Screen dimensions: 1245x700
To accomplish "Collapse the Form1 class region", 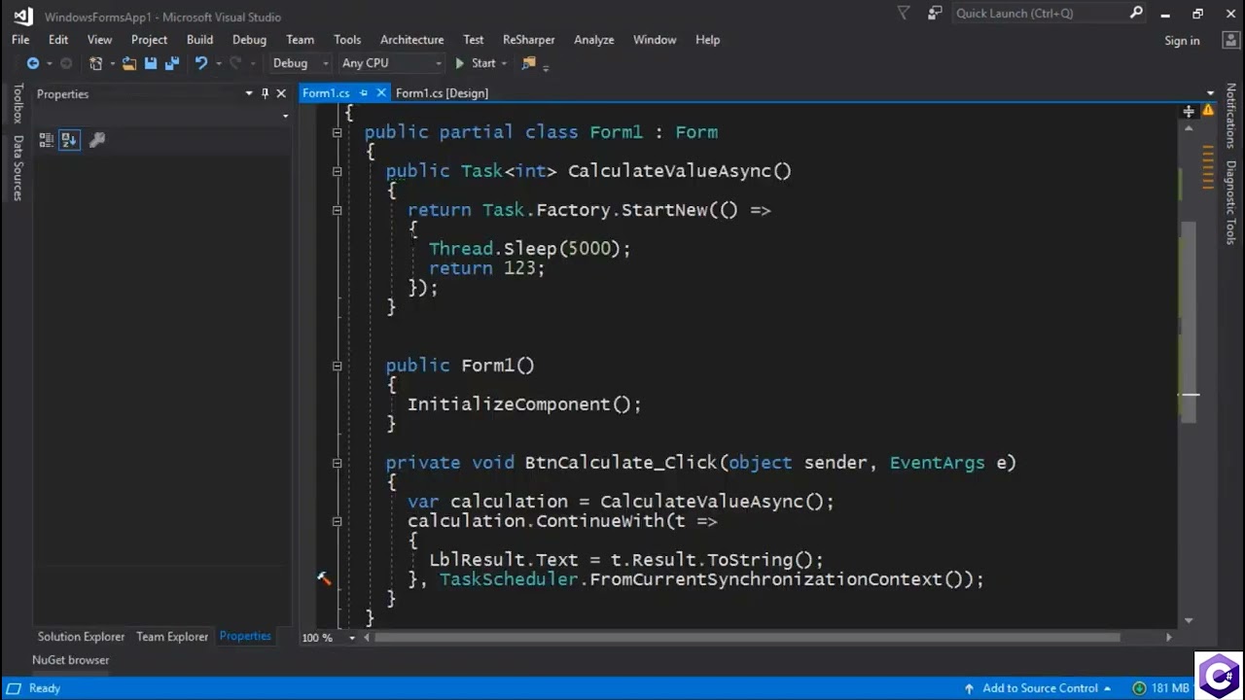I will [x=337, y=132].
